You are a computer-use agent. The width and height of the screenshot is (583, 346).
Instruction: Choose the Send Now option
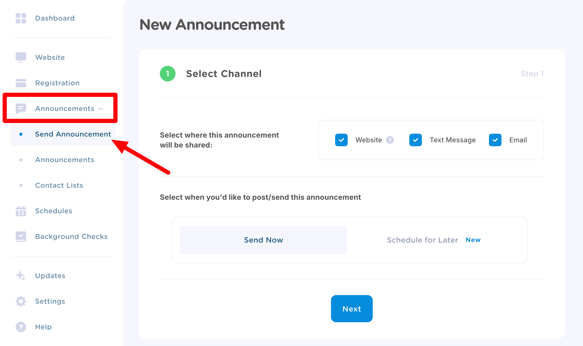(x=263, y=240)
